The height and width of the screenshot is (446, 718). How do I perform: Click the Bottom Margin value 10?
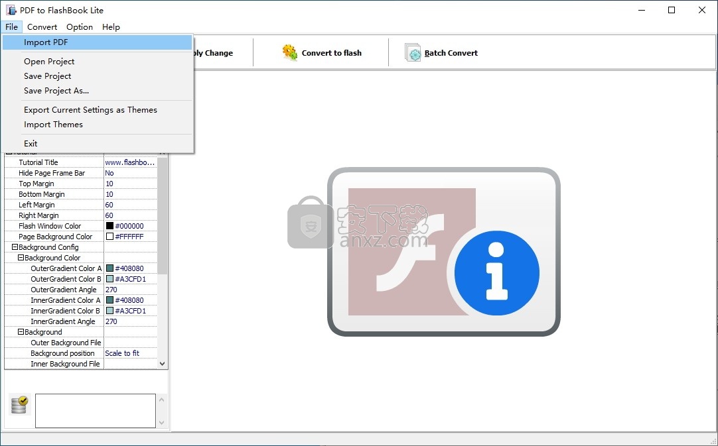coord(109,194)
